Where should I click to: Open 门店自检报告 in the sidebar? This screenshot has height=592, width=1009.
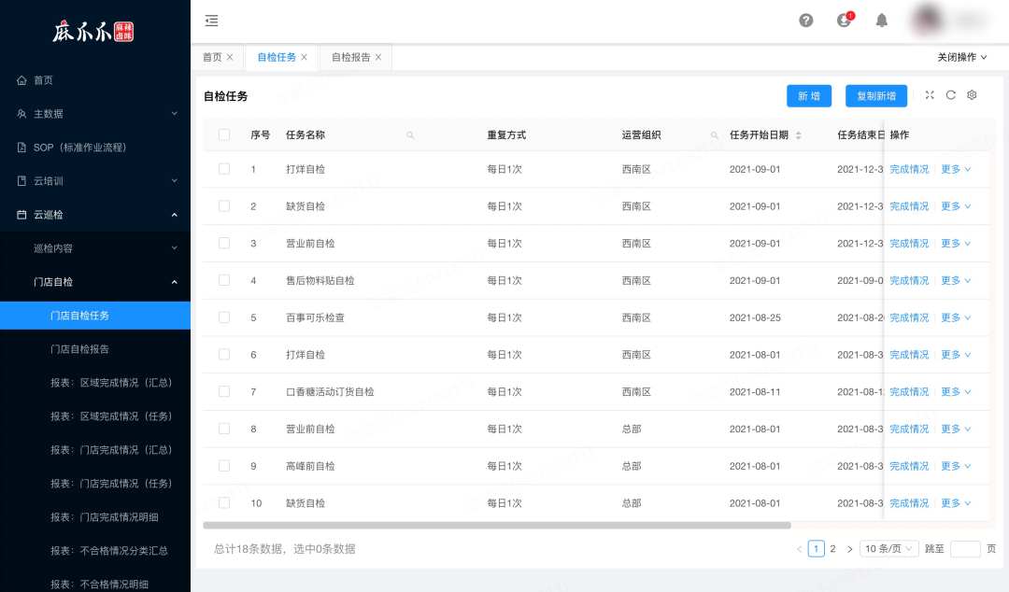[79, 349]
